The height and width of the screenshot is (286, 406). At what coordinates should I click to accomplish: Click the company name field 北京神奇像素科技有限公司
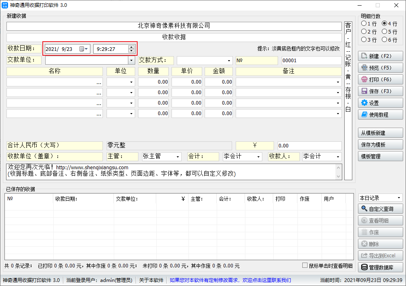click(174, 25)
